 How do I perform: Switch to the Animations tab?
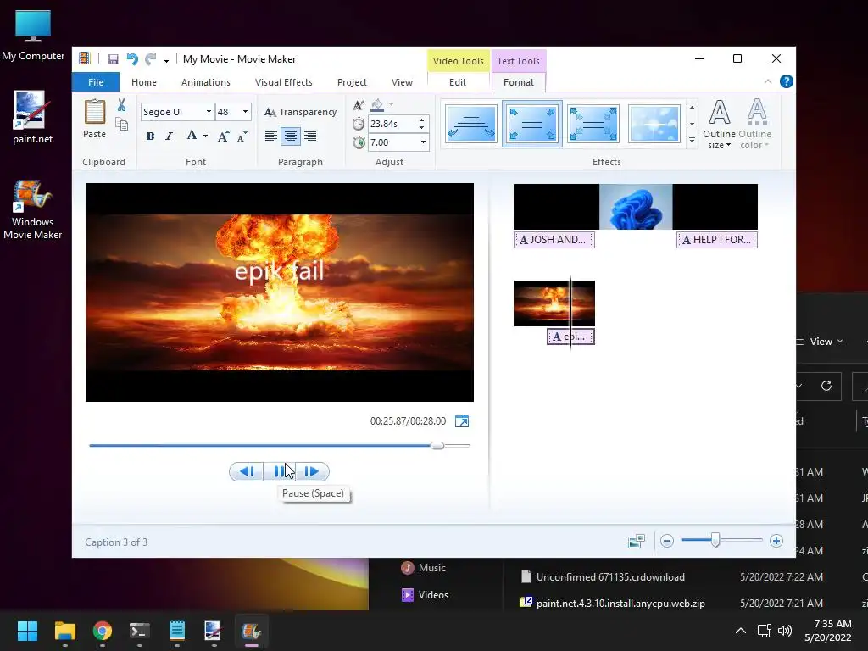tap(206, 82)
